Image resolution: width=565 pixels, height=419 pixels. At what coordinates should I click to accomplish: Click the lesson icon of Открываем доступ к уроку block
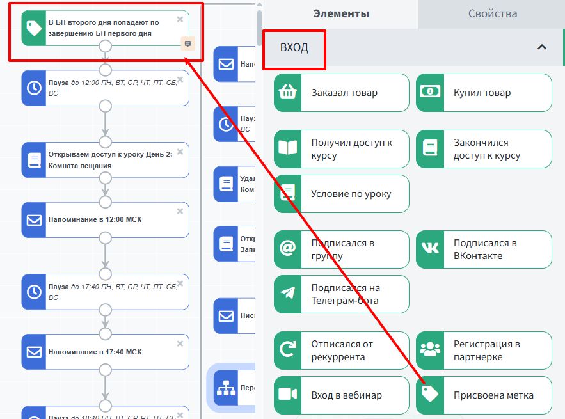tap(34, 160)
